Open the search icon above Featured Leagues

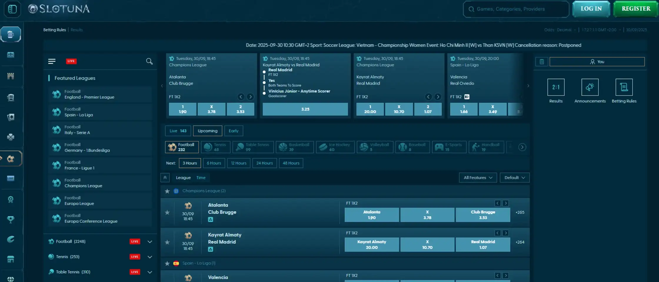(x=149, y=61)
